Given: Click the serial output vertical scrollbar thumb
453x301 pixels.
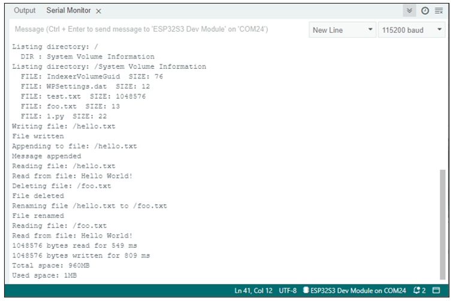Looking at the screenshot, I should (x=442, y=224).
